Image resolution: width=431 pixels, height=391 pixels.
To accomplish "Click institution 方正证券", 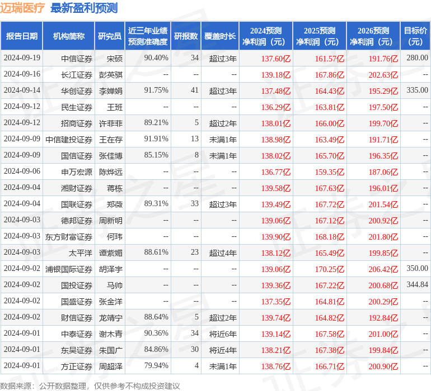I will (x=77, y=366).
